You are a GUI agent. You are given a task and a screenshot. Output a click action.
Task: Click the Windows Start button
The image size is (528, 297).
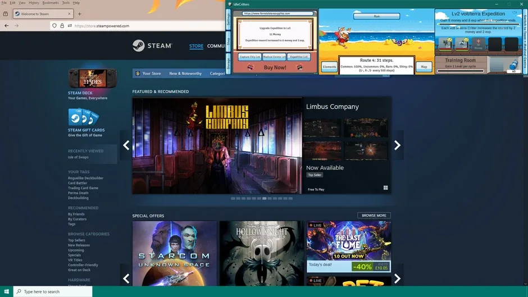point(6,291)
